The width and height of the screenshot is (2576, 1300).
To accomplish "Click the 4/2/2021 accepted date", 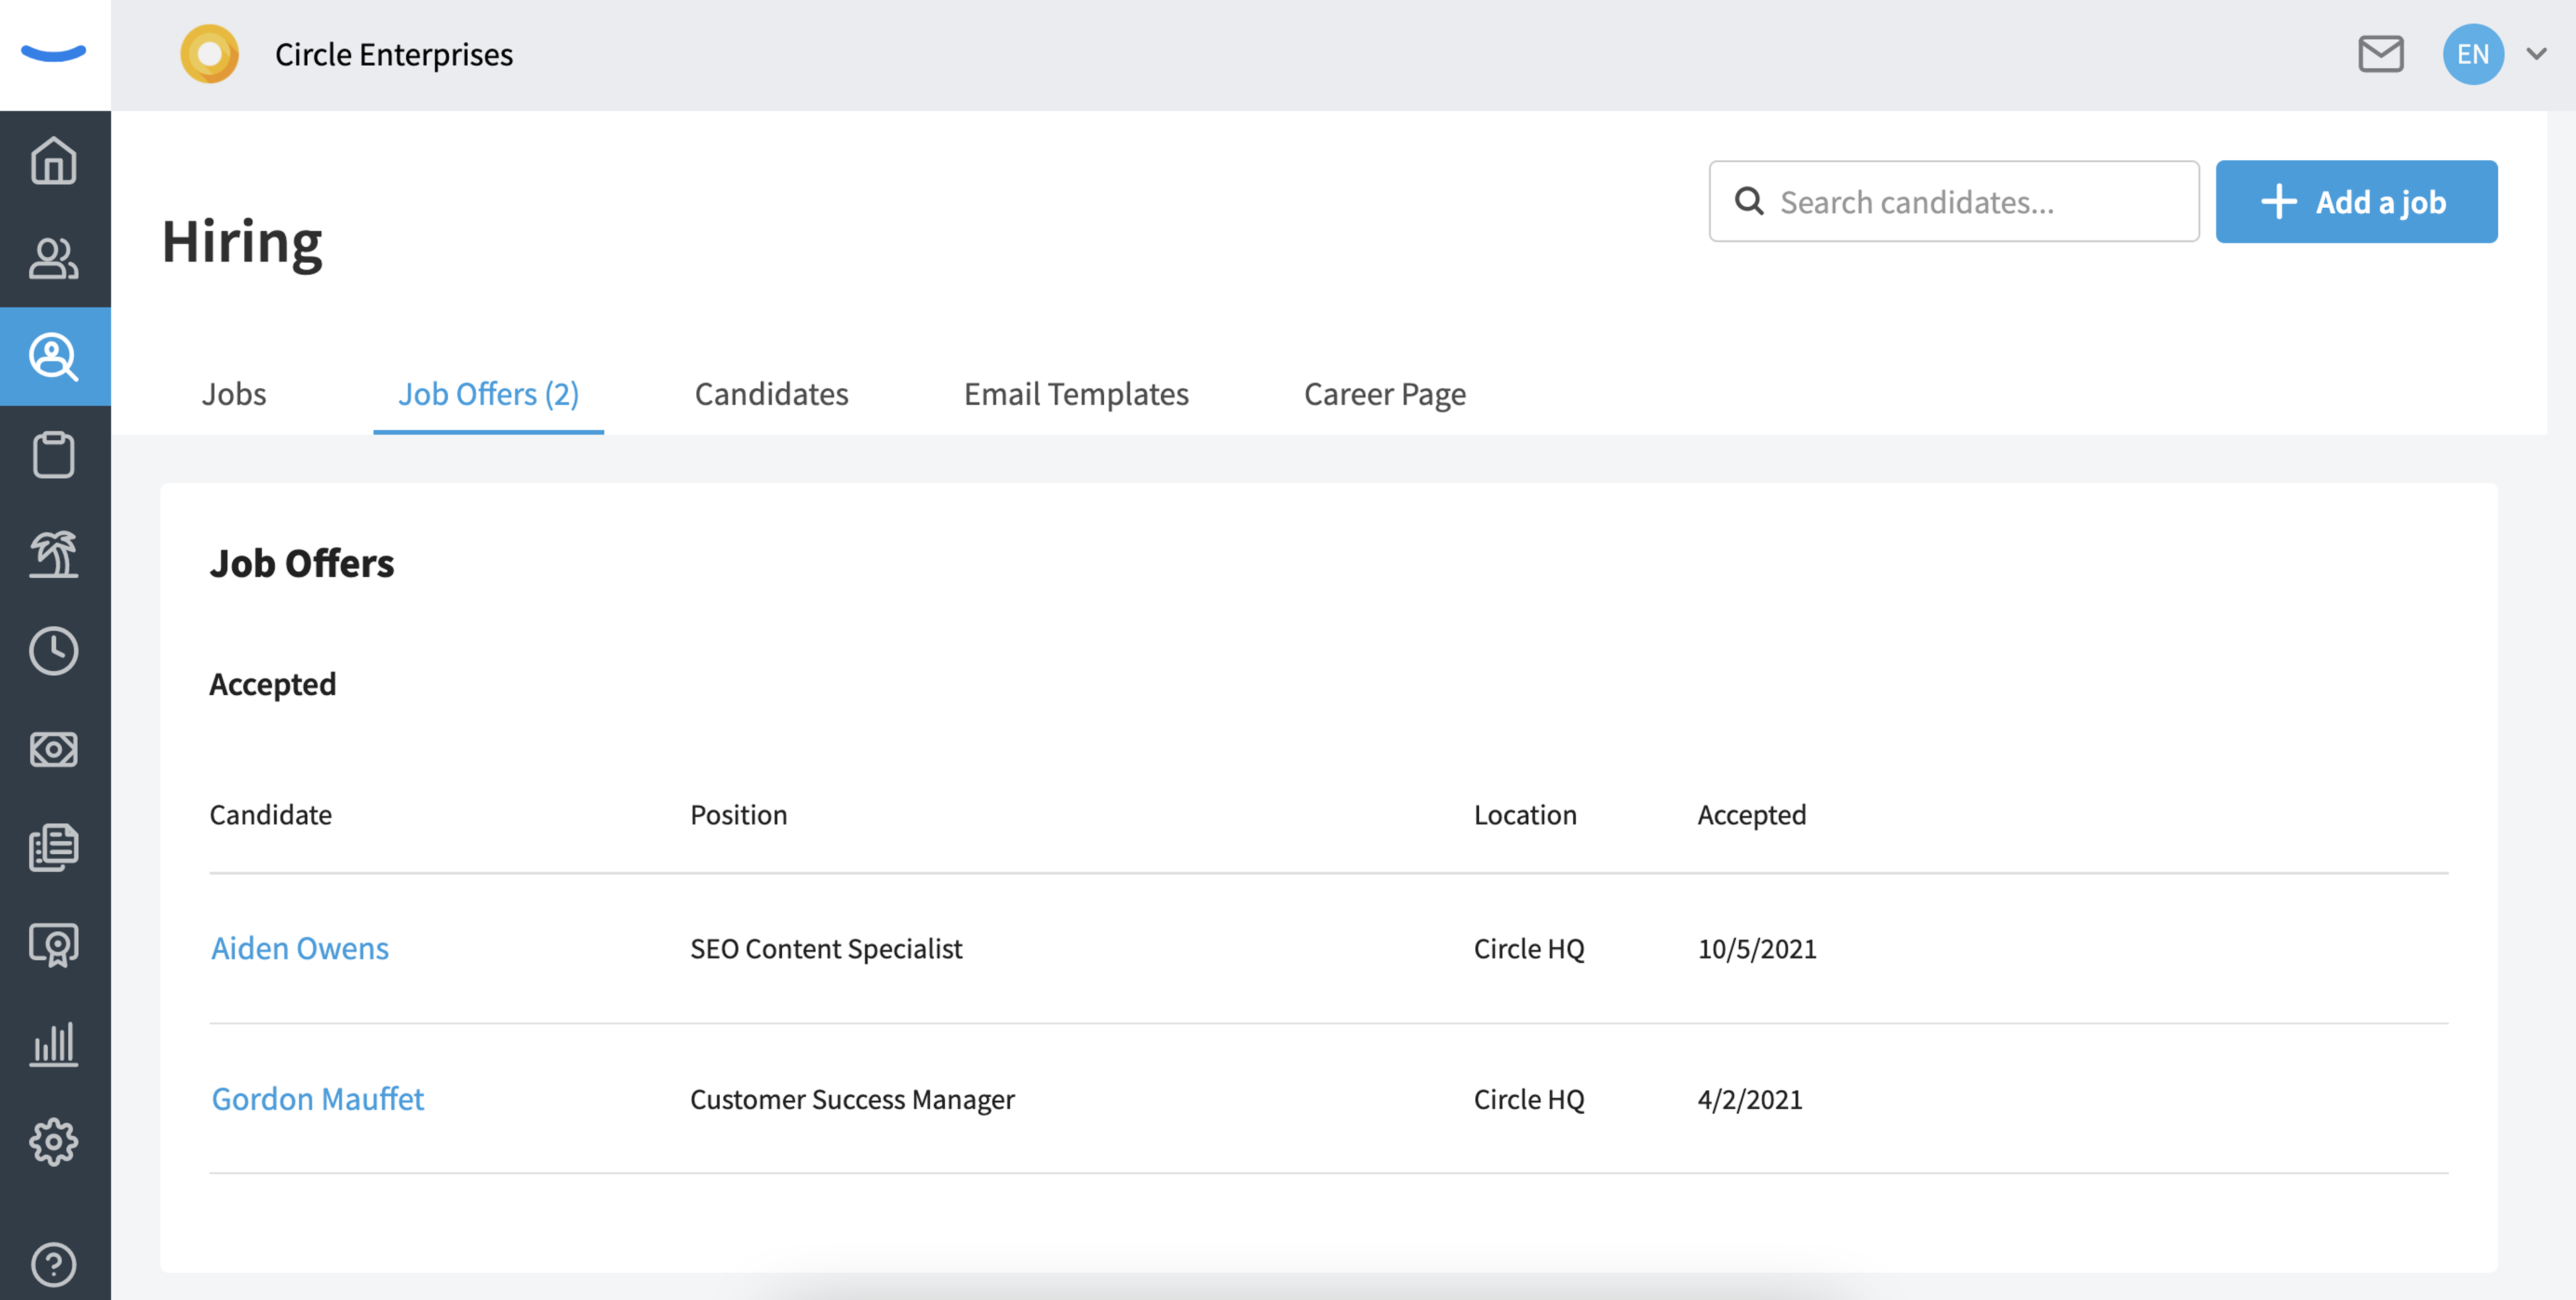I will (1750, 1099).
